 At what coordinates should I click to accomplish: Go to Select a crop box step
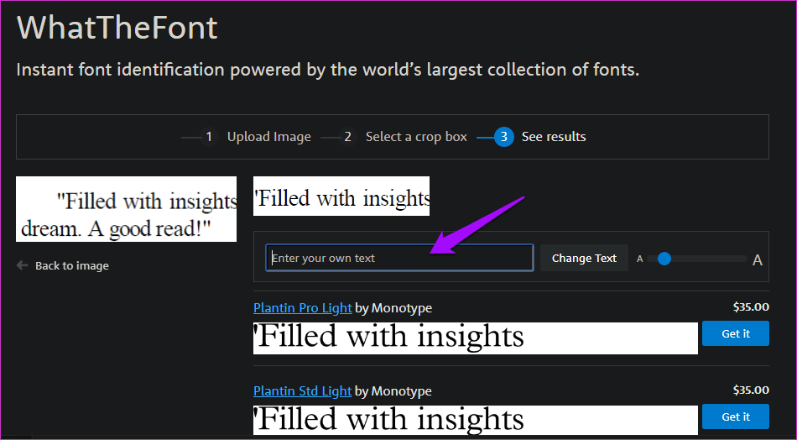[416, 137]
